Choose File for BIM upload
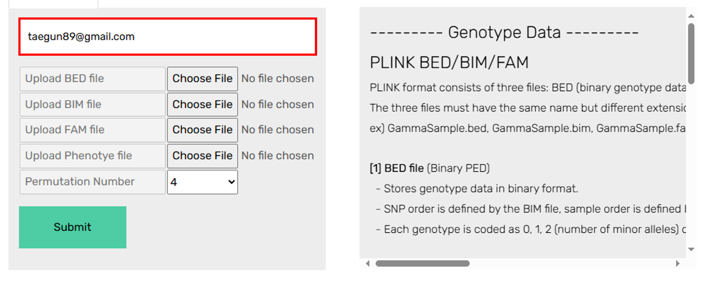705x281 pixels. click(x=202, y=105)
